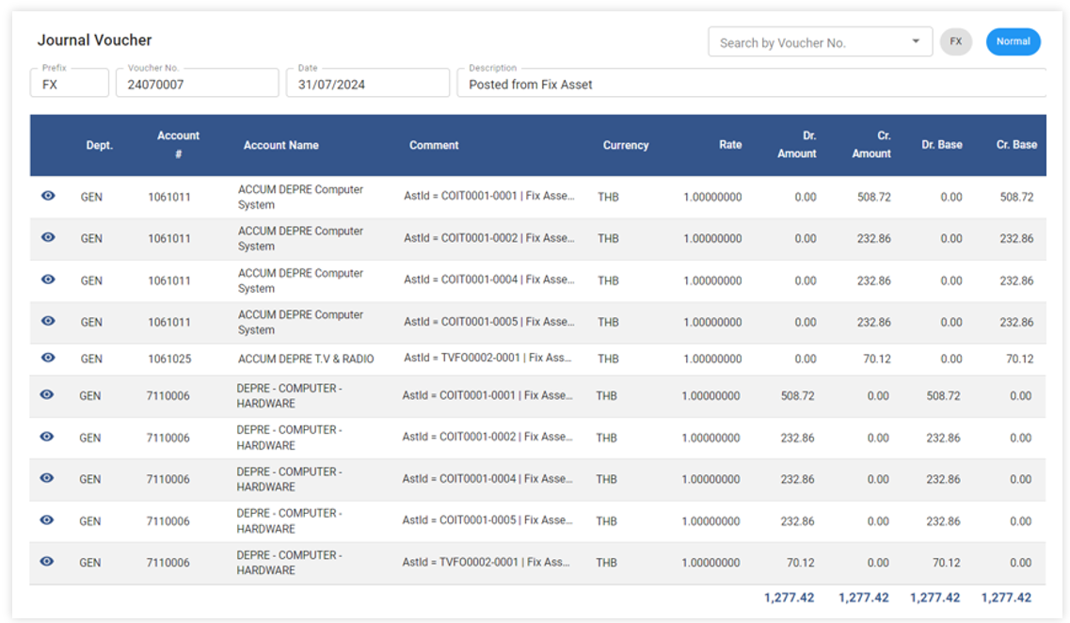Select the Voucher No. field 24070007
This screenshot has height=623, width=1070.
tap(196, 84)
